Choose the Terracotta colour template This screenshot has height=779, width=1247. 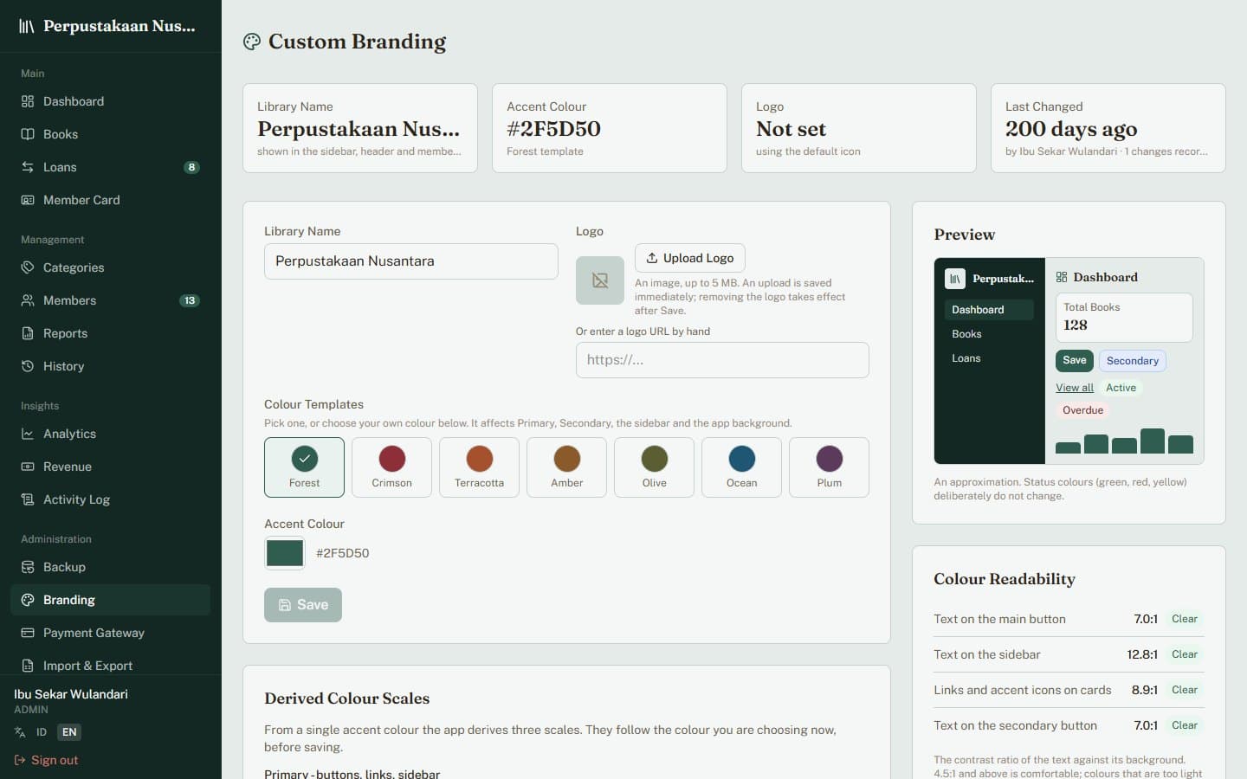pos(479,467)
